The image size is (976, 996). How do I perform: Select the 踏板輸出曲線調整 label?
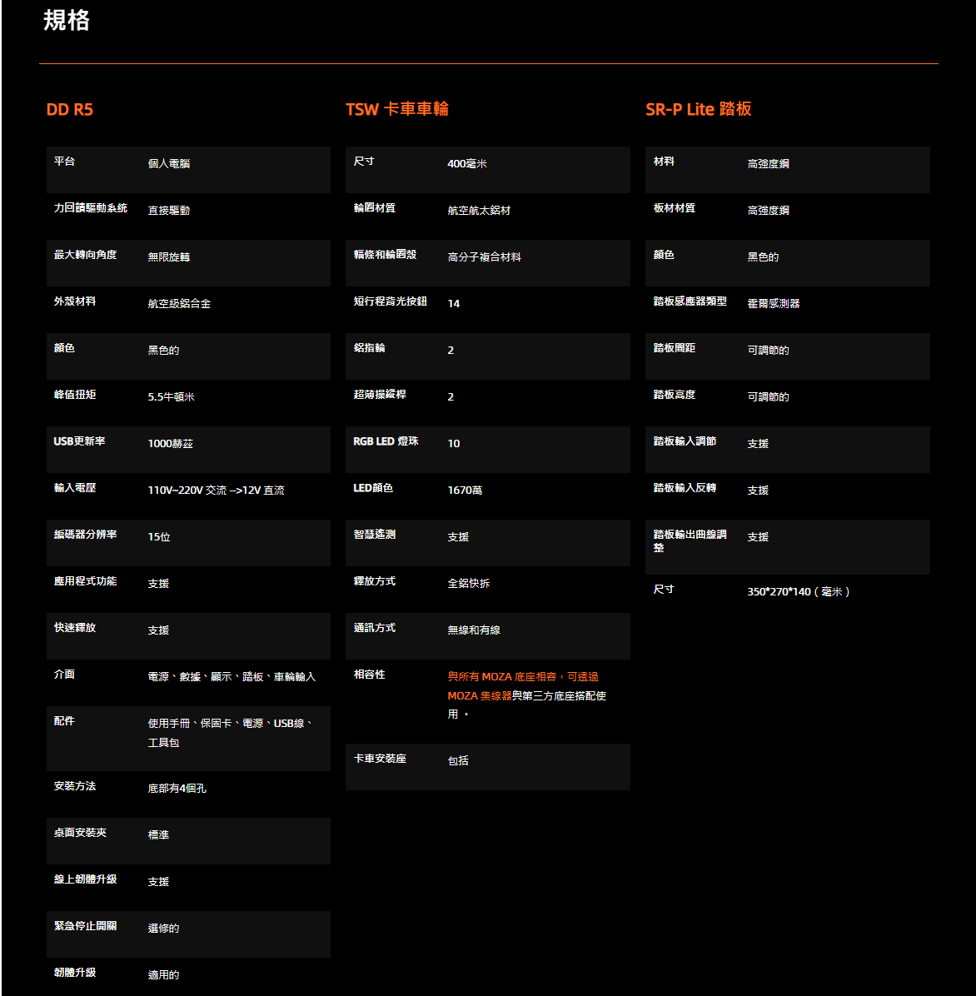coord(690,540)
